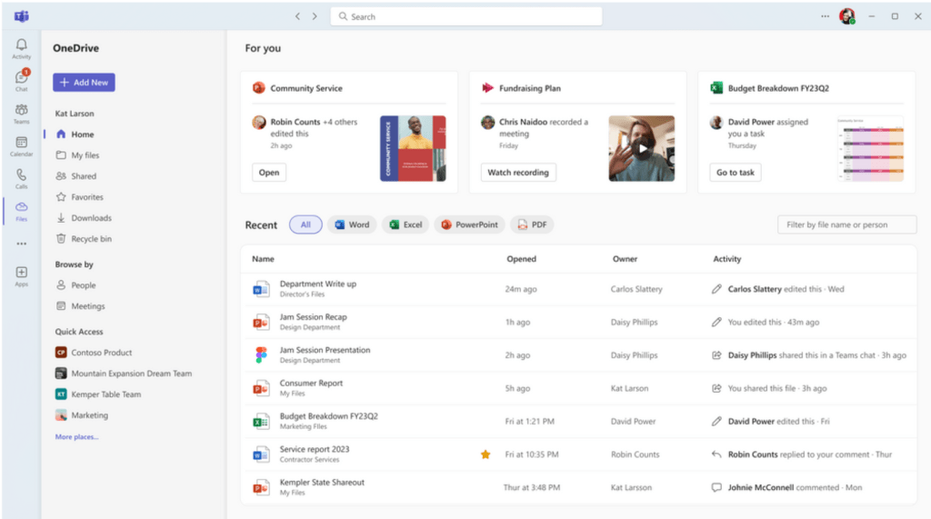
Task: Open the Community Service file
Action: tap(269, 172)
